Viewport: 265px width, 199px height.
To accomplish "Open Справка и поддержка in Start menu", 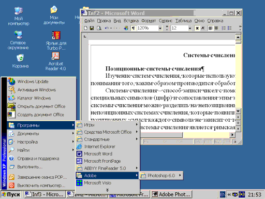I will (x=41, y=159).
